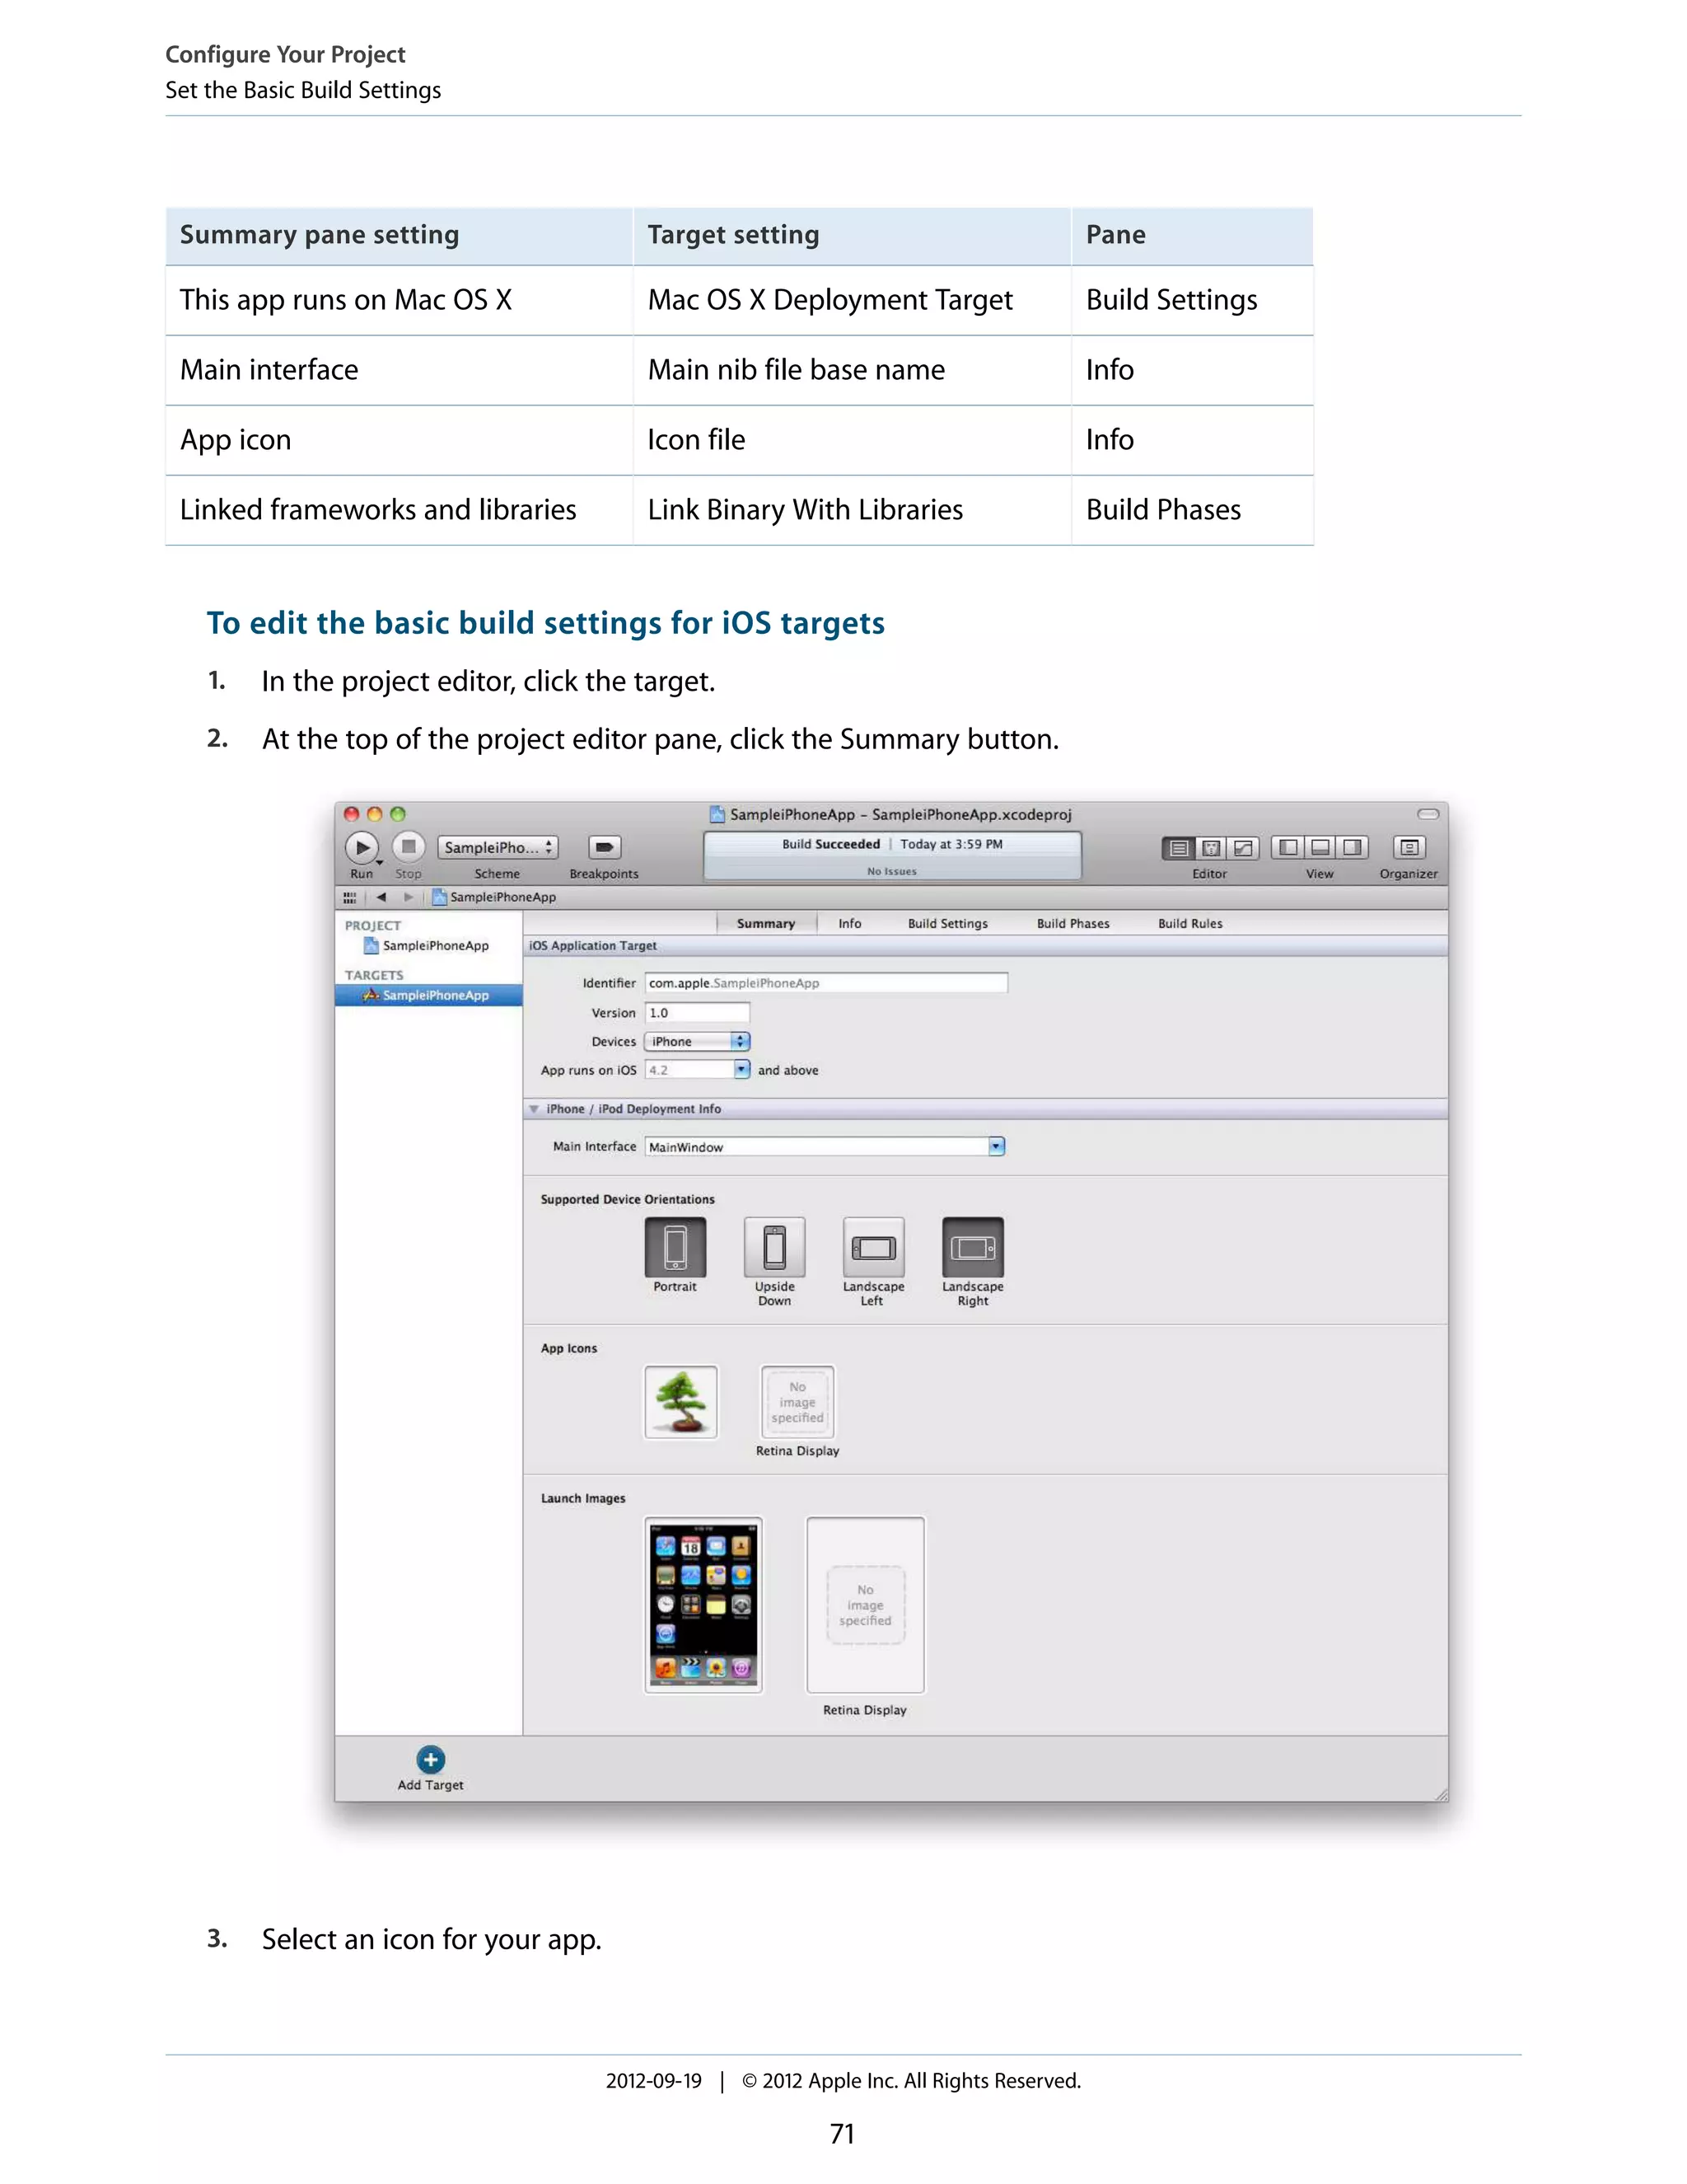Screen dimensions: 1687x2184
Task: Switch to the Build Phases tab
Action: pyautogui.click(x=1073, y=924)
